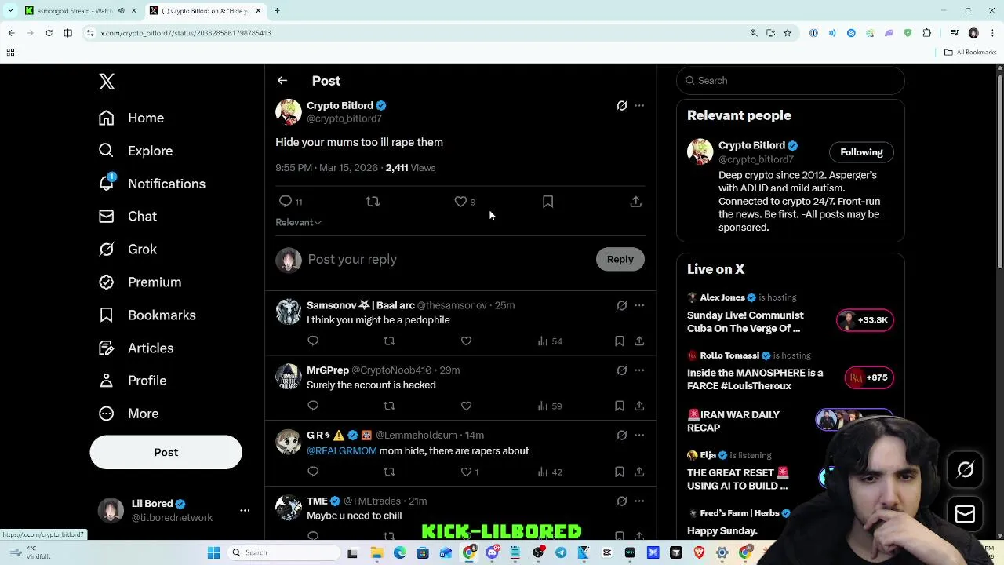Click the +875 listeners badge
The image size is (1004, 565).
point(869,377)
